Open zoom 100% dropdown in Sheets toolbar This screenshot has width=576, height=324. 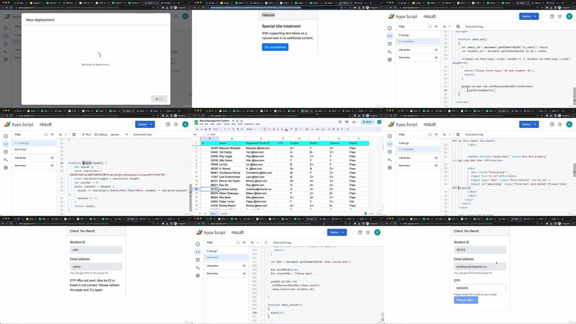pyautogui.click(x=217, y=129)
